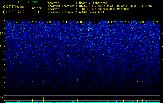This screenshot has width=163, height=103.
Task: Click the kHz axis unit label
Action: [2, 21]
